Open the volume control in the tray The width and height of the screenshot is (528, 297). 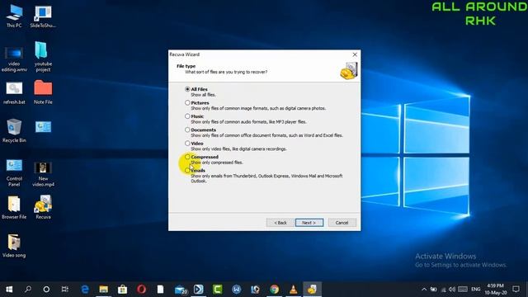(452, 290)
